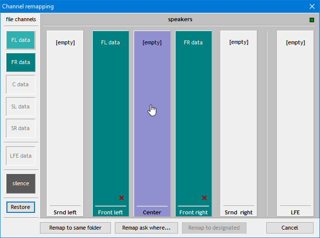Image resolution: width=320 pixels, height=238 pixels.
Task: Close the Channel remapping window
Action: (312, 6)
